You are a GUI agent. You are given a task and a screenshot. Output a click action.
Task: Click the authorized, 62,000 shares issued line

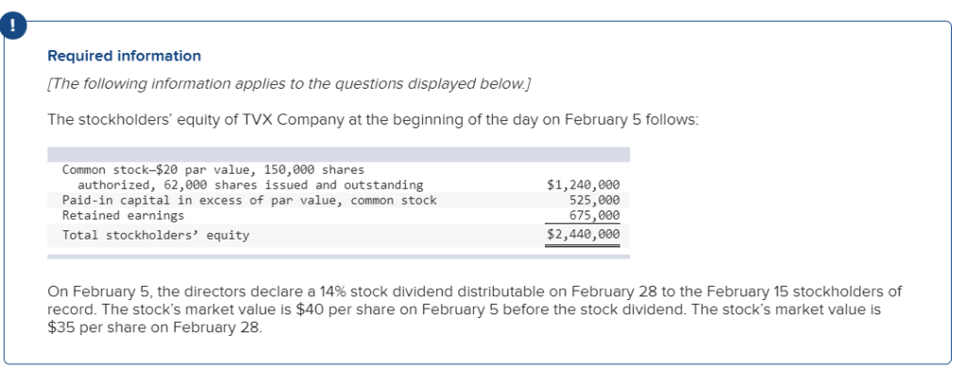point(250,185)
